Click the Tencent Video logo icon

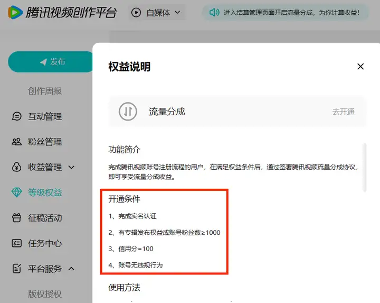pyautogui.click(x=15, y=12)
